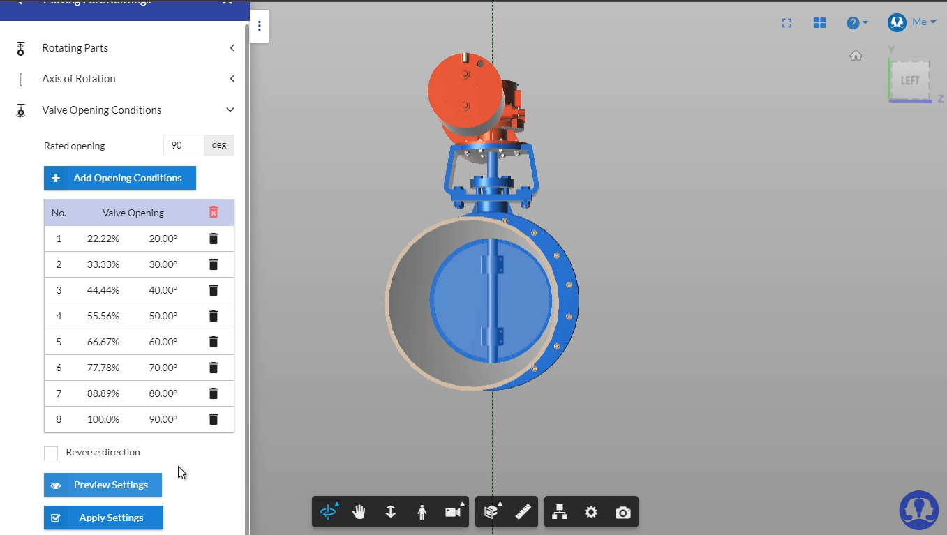The height and width of the screenshot is (535, 947).
Task: Click the 88.89% cell
Action: click(x=103, y=393)
